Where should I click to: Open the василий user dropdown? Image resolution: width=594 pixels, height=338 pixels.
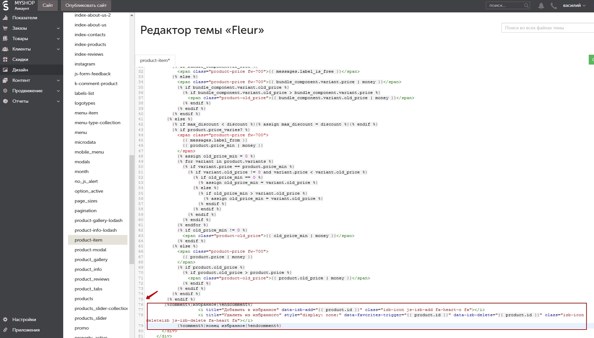pyautogui.click(x=574, y=6)
